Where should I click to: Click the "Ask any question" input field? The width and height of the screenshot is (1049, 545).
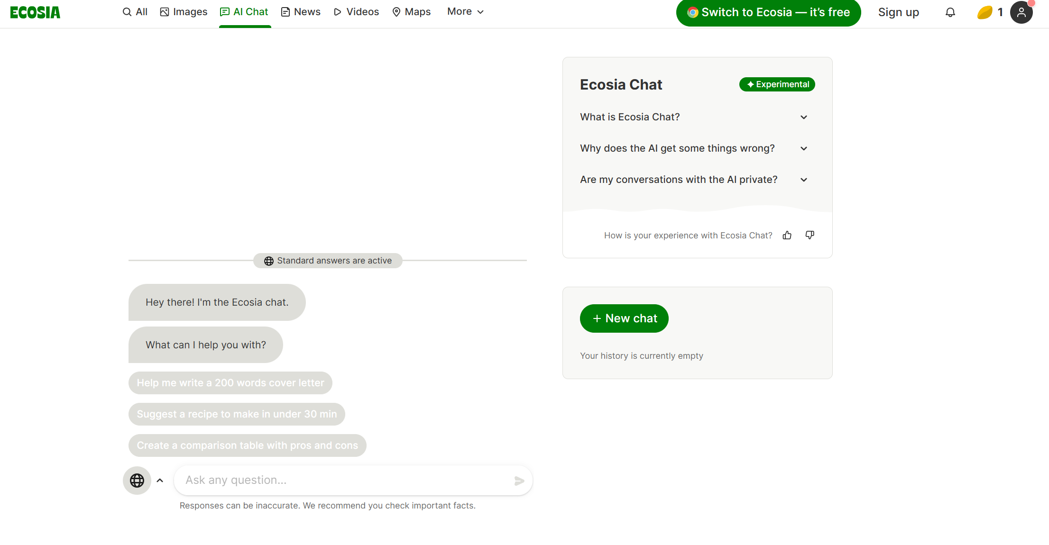[x=346, y=481]
